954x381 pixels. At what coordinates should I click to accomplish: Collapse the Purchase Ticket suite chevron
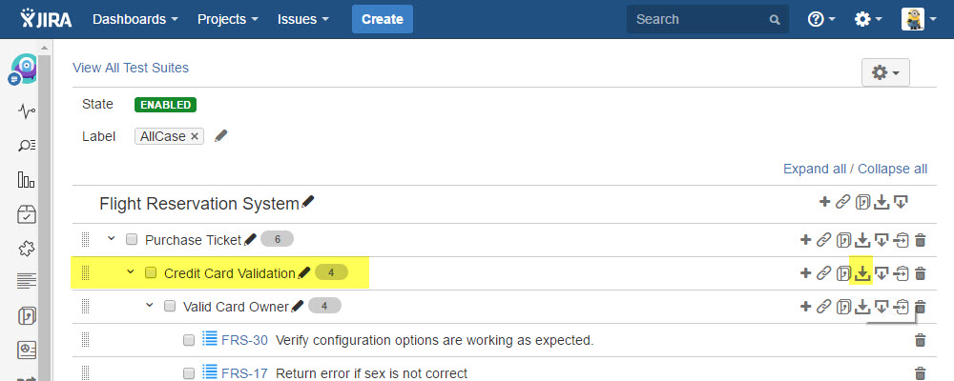point(112,239)
